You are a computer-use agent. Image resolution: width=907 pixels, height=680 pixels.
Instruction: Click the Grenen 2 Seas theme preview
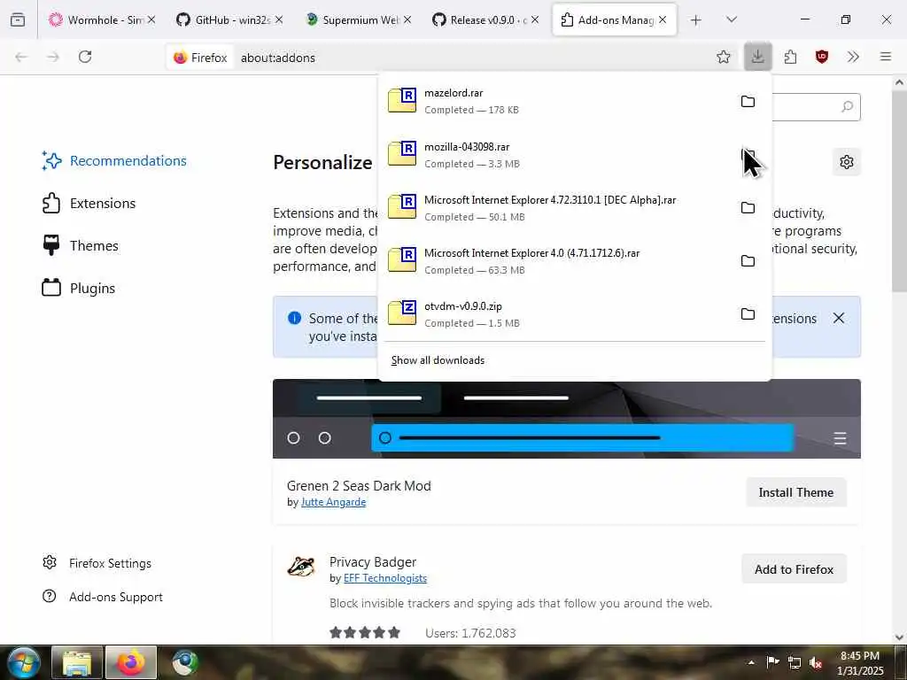pyautogui.click(x=567, y=419)
